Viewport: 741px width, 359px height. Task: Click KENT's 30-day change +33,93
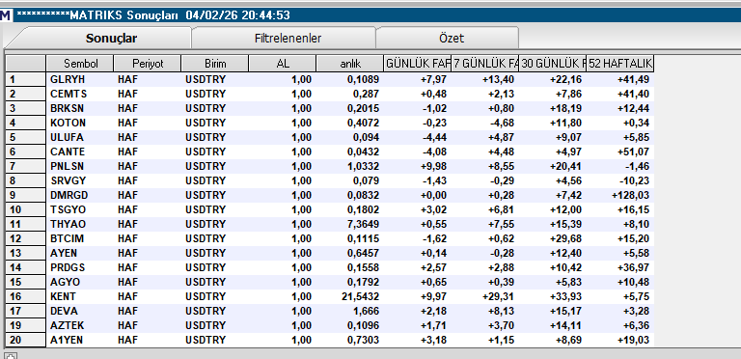(565, 296)
